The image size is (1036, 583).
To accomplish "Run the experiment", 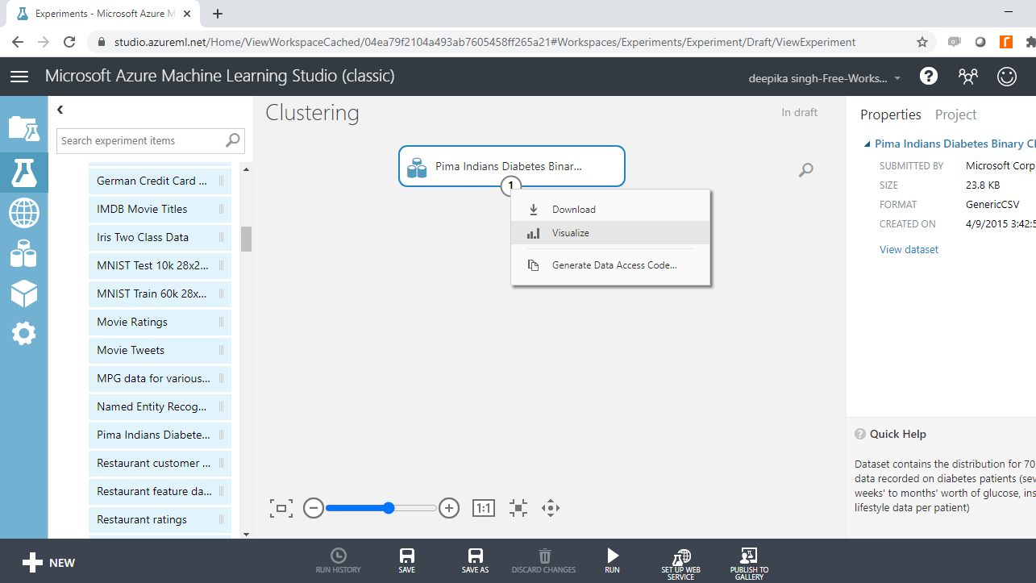I will coord(613,560).
